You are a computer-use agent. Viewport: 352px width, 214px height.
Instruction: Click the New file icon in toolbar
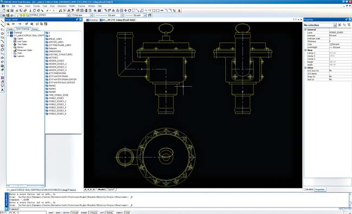pos(4,10)
